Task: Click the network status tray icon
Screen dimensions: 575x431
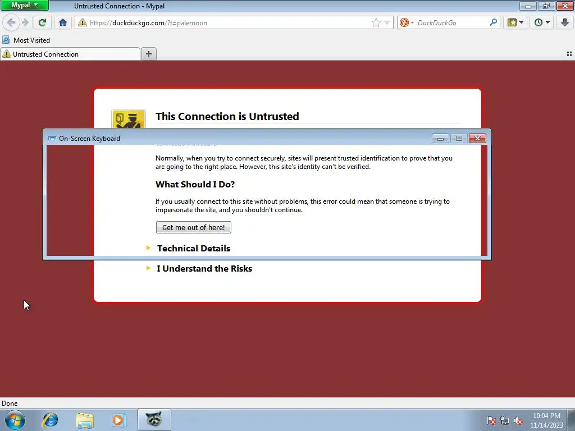Action: [505, 420]
